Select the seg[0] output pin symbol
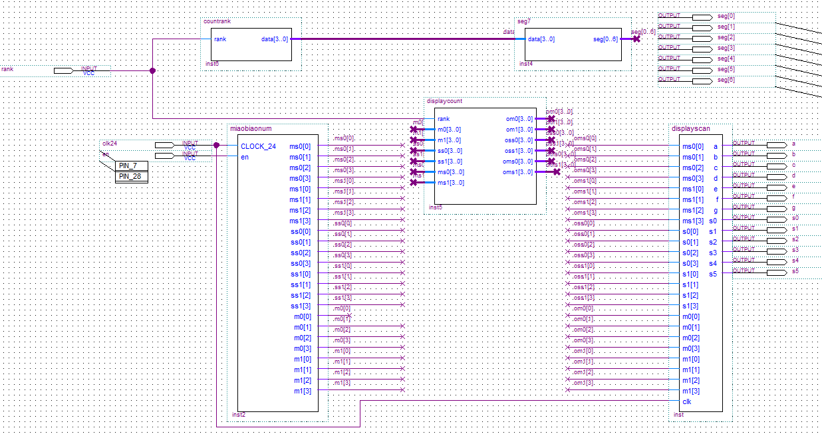This screenshot has width=822, height=434. coord(702,17)
